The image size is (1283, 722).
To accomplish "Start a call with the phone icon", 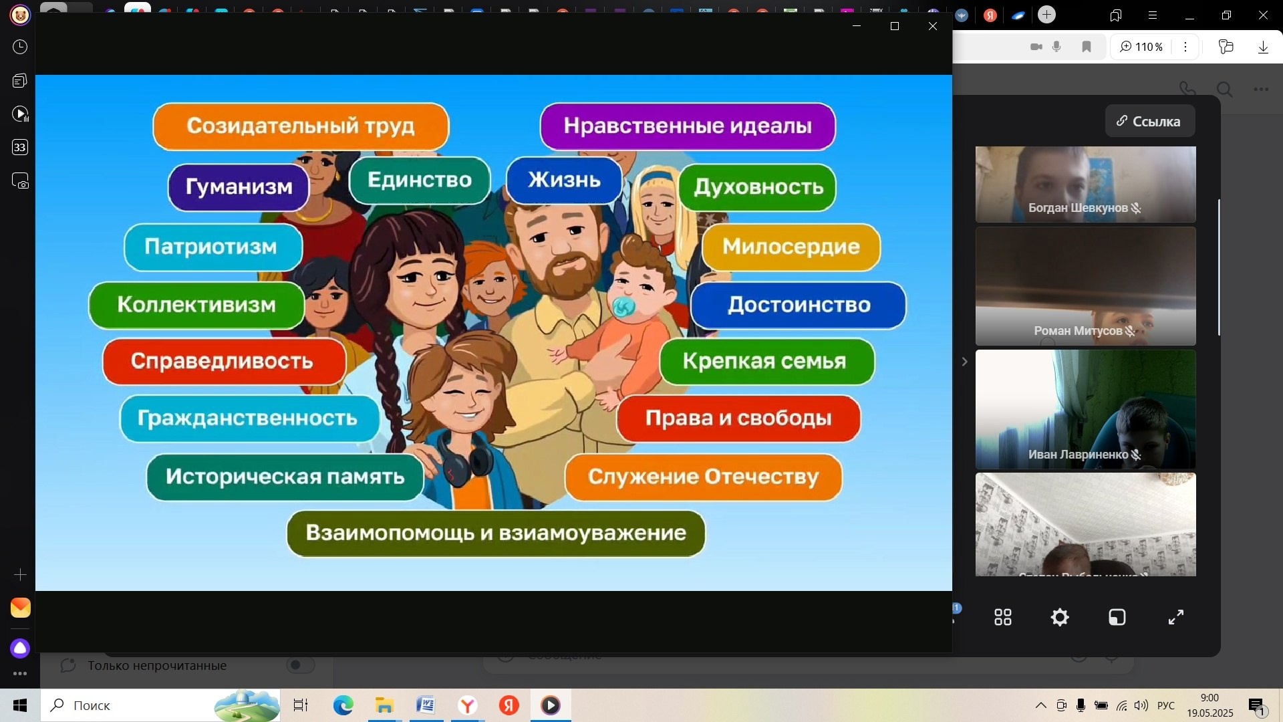I will coord(1187,89).
